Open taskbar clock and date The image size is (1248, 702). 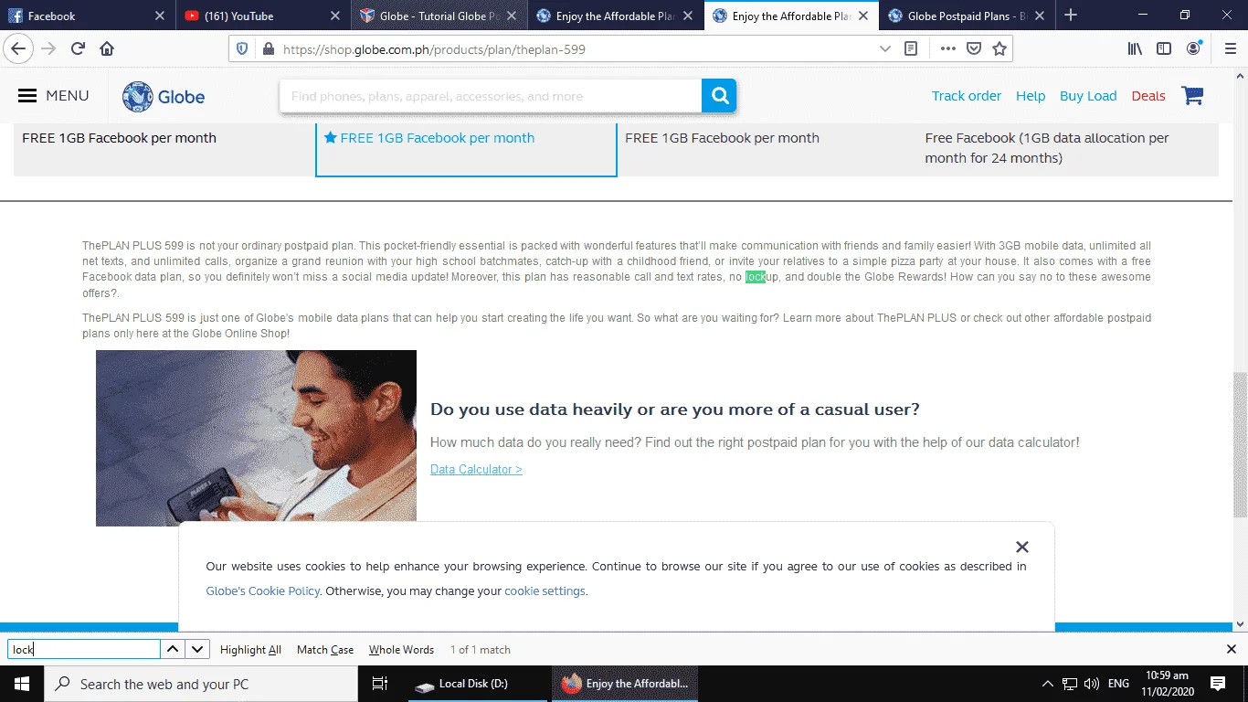pos(1166,684)
